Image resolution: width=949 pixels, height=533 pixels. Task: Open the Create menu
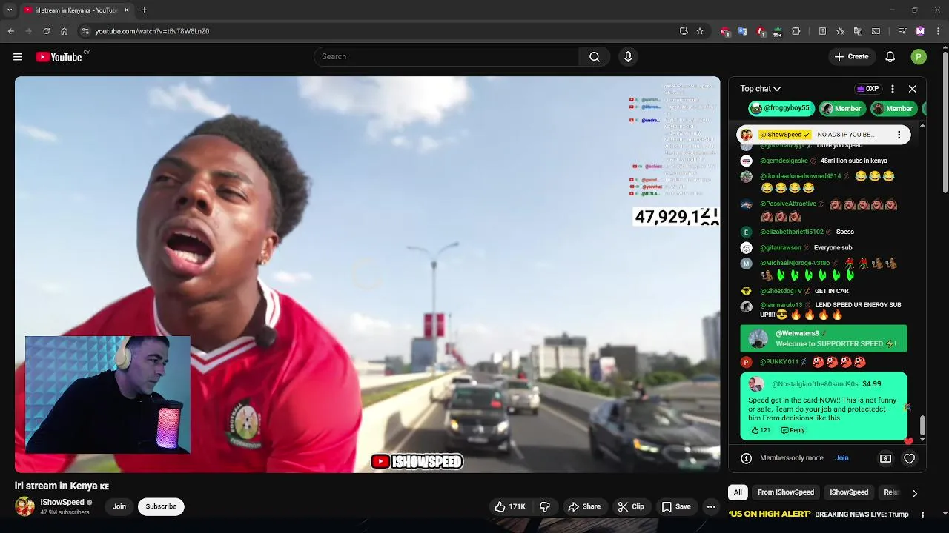pos(851,57)
